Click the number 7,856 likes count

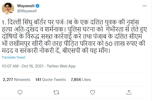[76, 80]
